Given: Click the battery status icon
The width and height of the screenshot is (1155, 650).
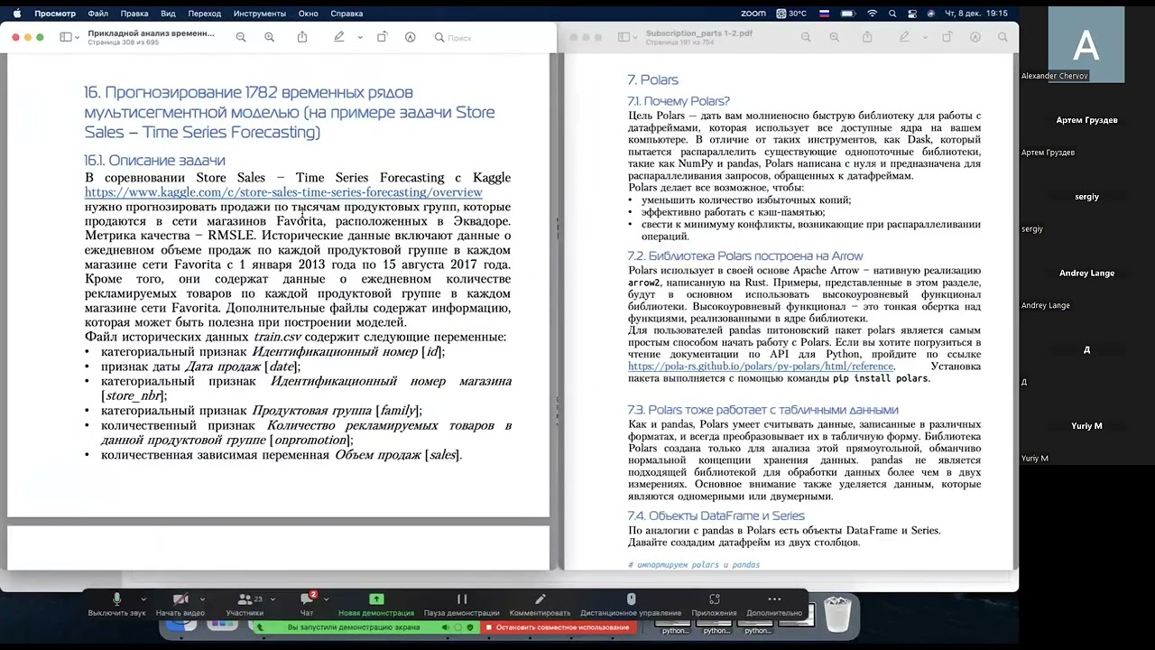Looking at the screenshot, I should pyautogui.click(x=847, y=14).
